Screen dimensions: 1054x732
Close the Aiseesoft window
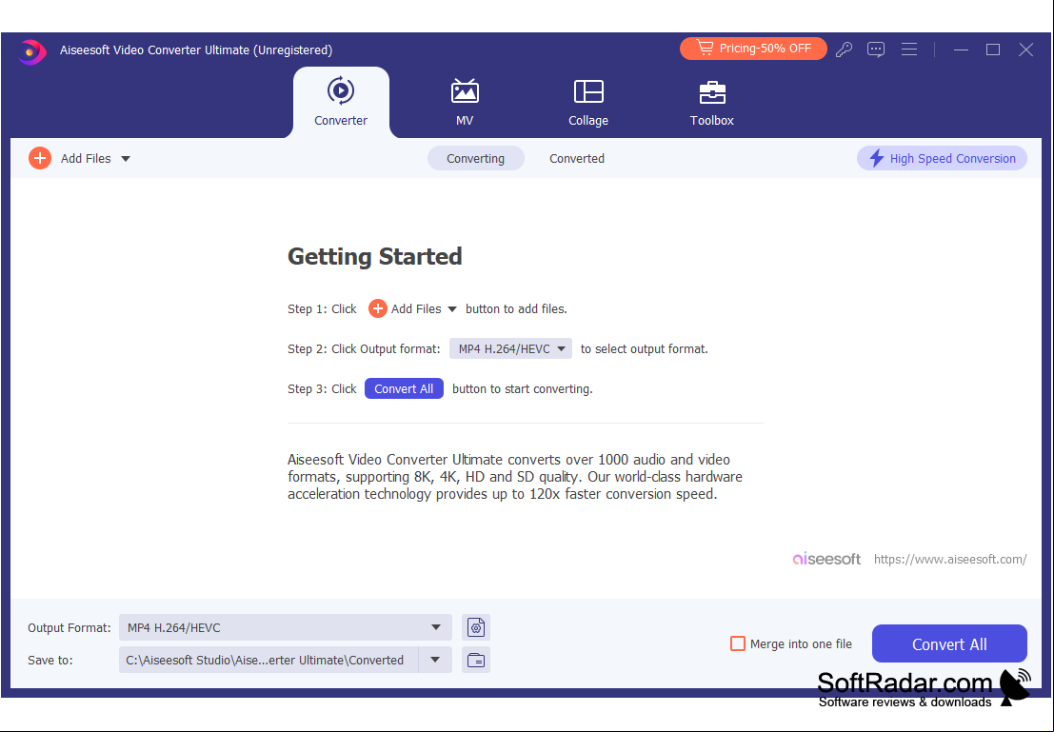(x=1025, y=49)
